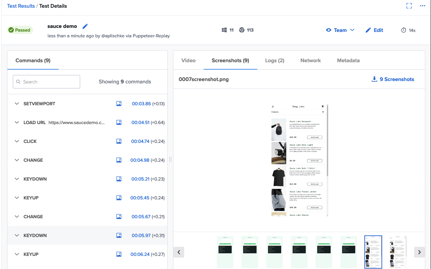431x269 pixels.
Task: Click the screenshot icon in SETVIEWPORT row
Action: (119, 104)
